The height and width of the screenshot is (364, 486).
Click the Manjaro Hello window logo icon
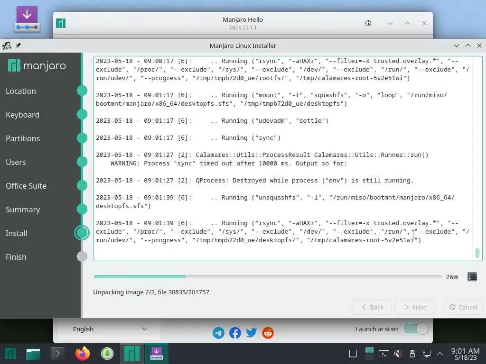click(x=61, y=23)
